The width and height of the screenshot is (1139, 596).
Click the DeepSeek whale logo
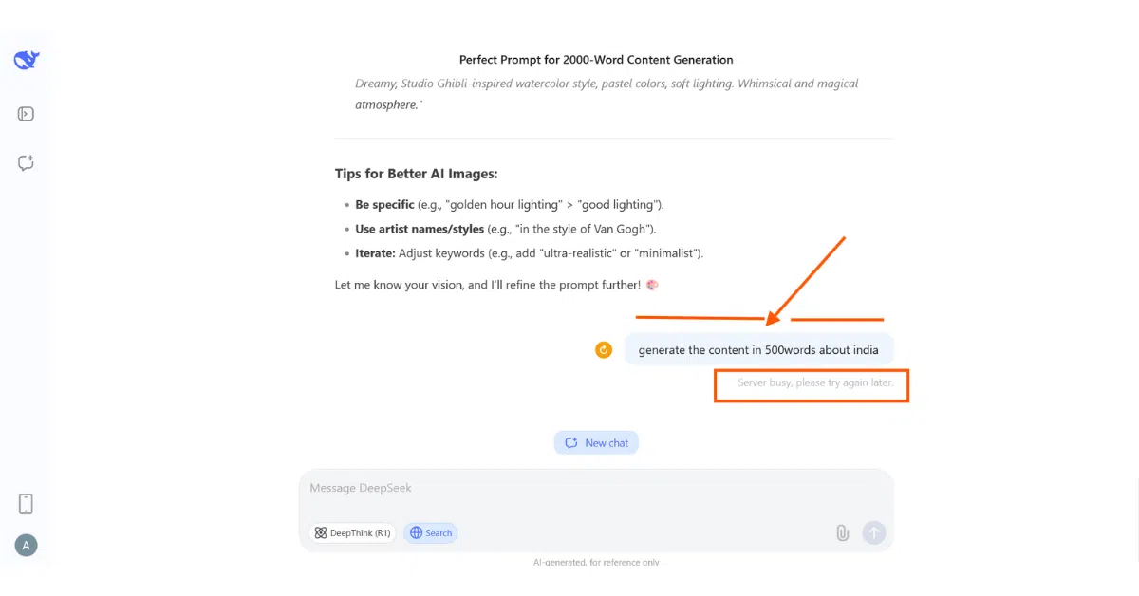pyautogui.click(x=27, y=61)
